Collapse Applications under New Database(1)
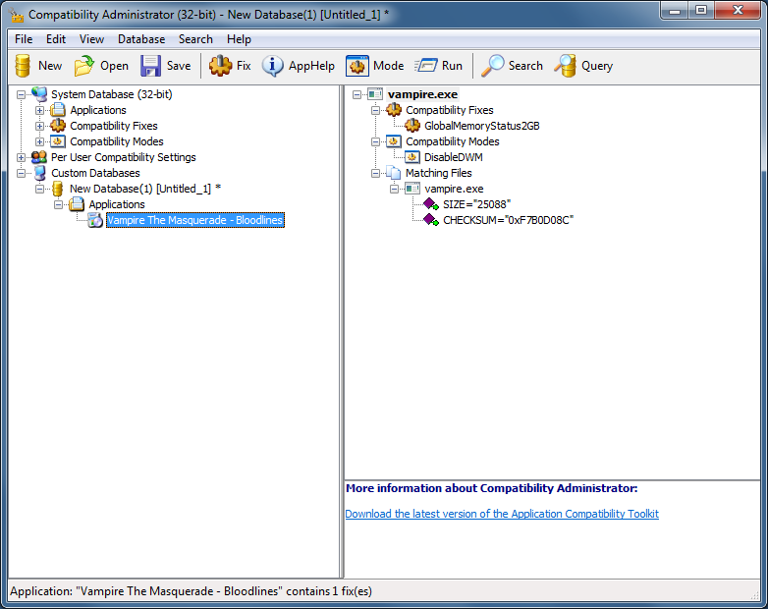Screen dimensions: 768x609 pyautogui.click(x=58, y=204)
